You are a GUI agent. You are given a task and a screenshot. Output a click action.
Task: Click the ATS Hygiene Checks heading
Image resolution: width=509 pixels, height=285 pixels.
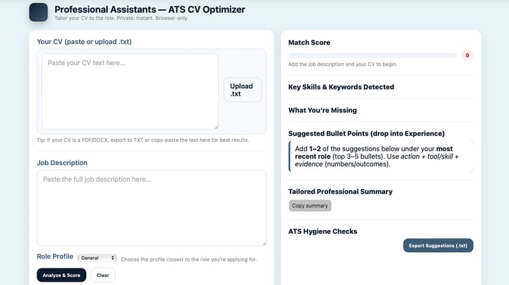tap(323, 231)
